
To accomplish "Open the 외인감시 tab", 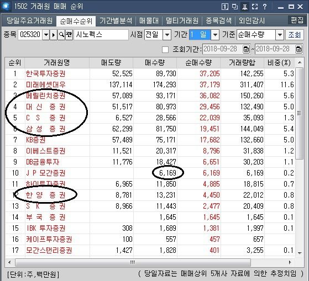I will 252,20.
